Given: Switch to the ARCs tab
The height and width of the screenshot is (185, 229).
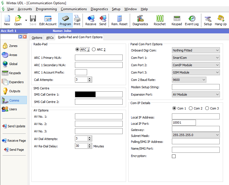Looking at the screenshot, I should (50, 38).
